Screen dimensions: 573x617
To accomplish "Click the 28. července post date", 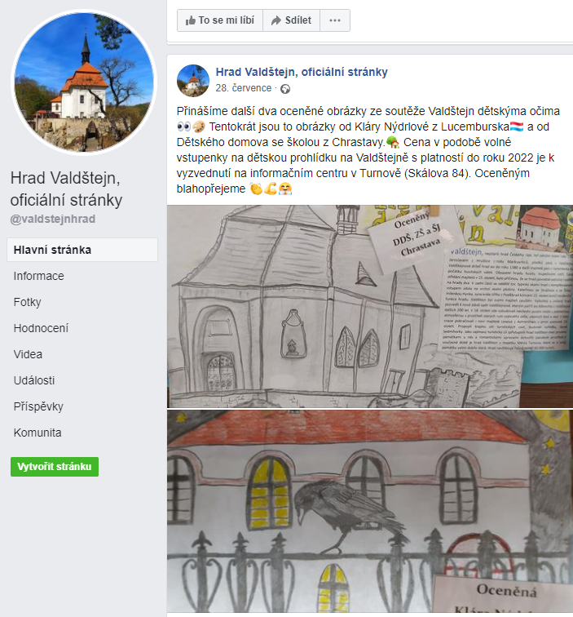I will [243, 88].
